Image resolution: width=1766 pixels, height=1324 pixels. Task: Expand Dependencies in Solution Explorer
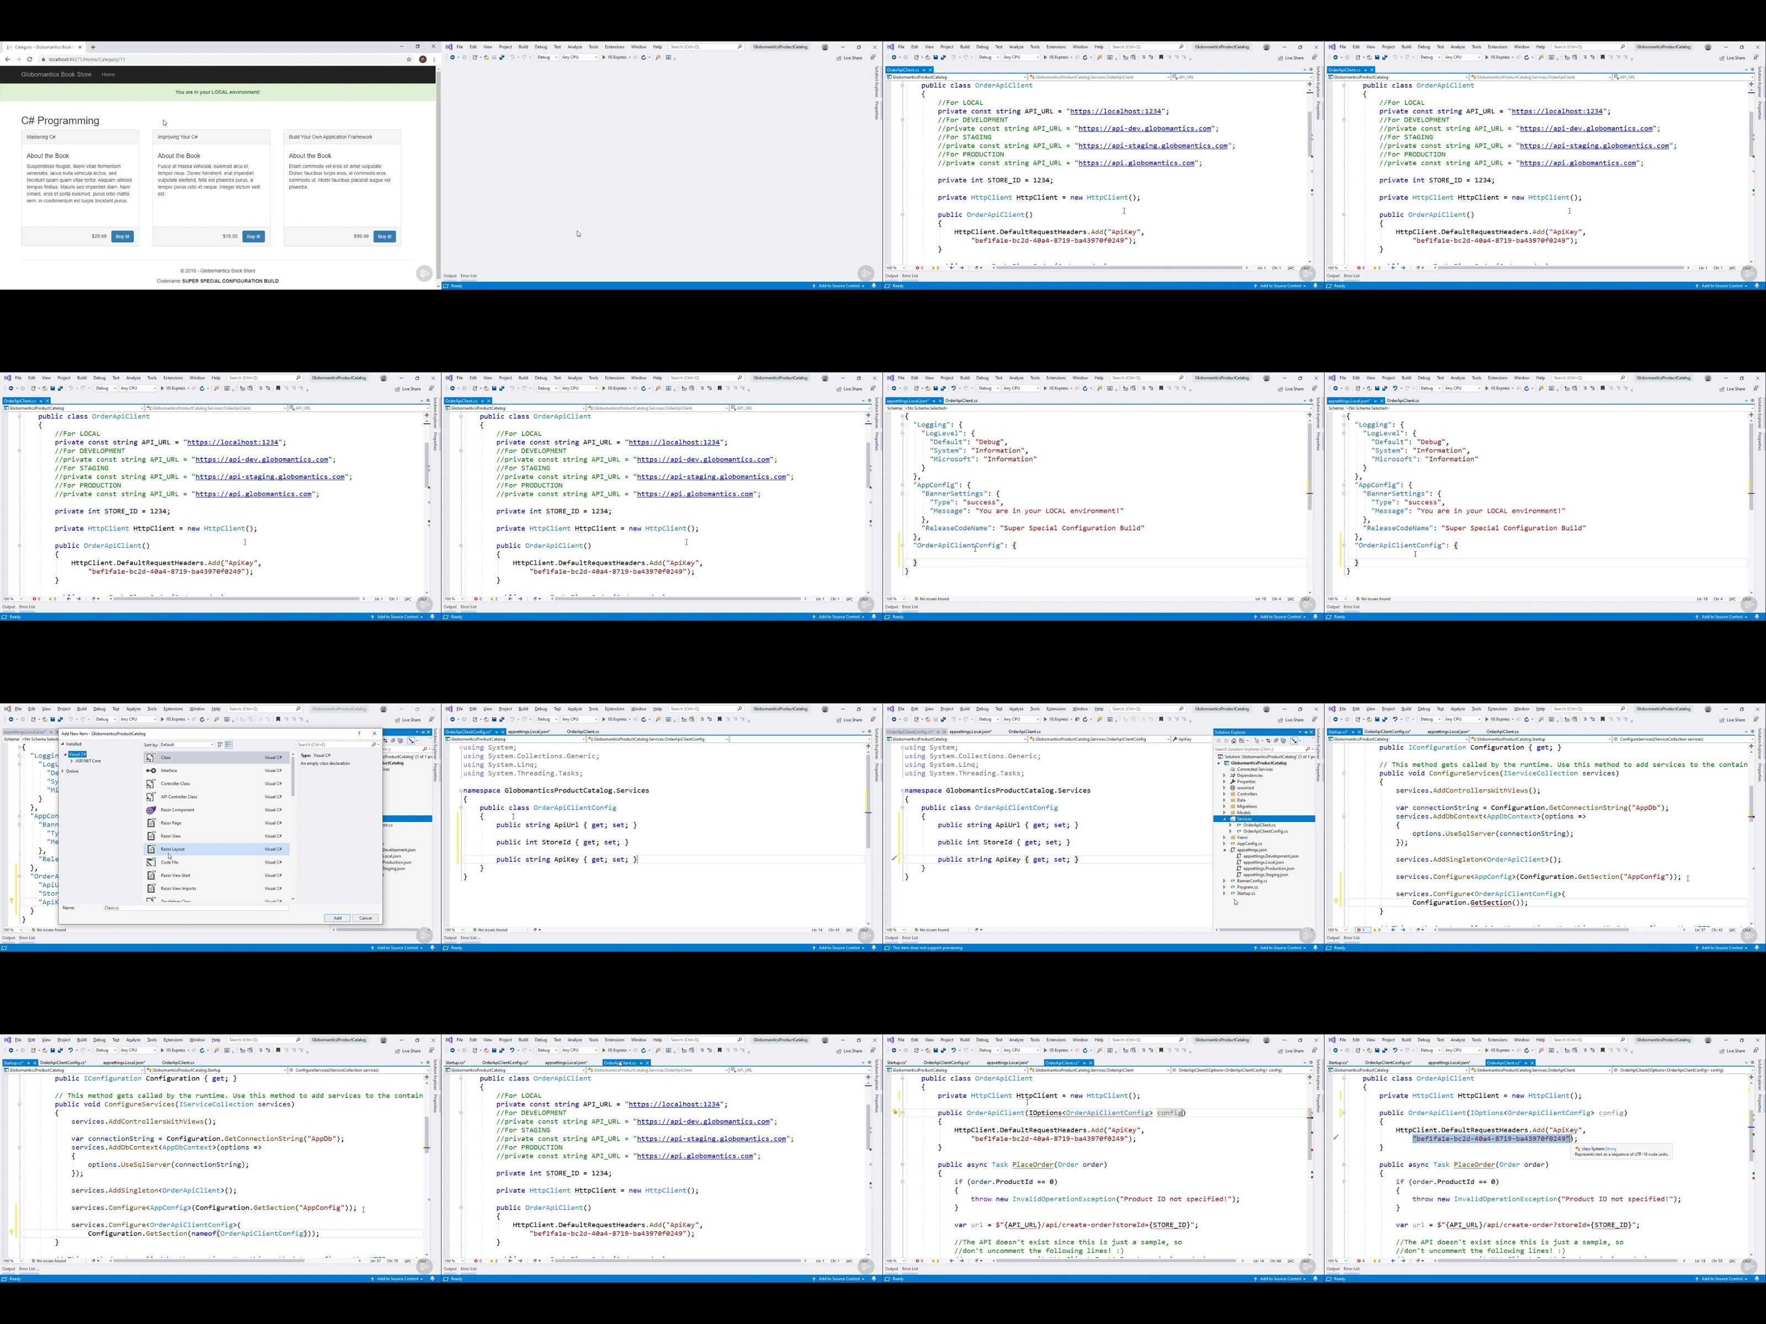[x=1225, y=775]
